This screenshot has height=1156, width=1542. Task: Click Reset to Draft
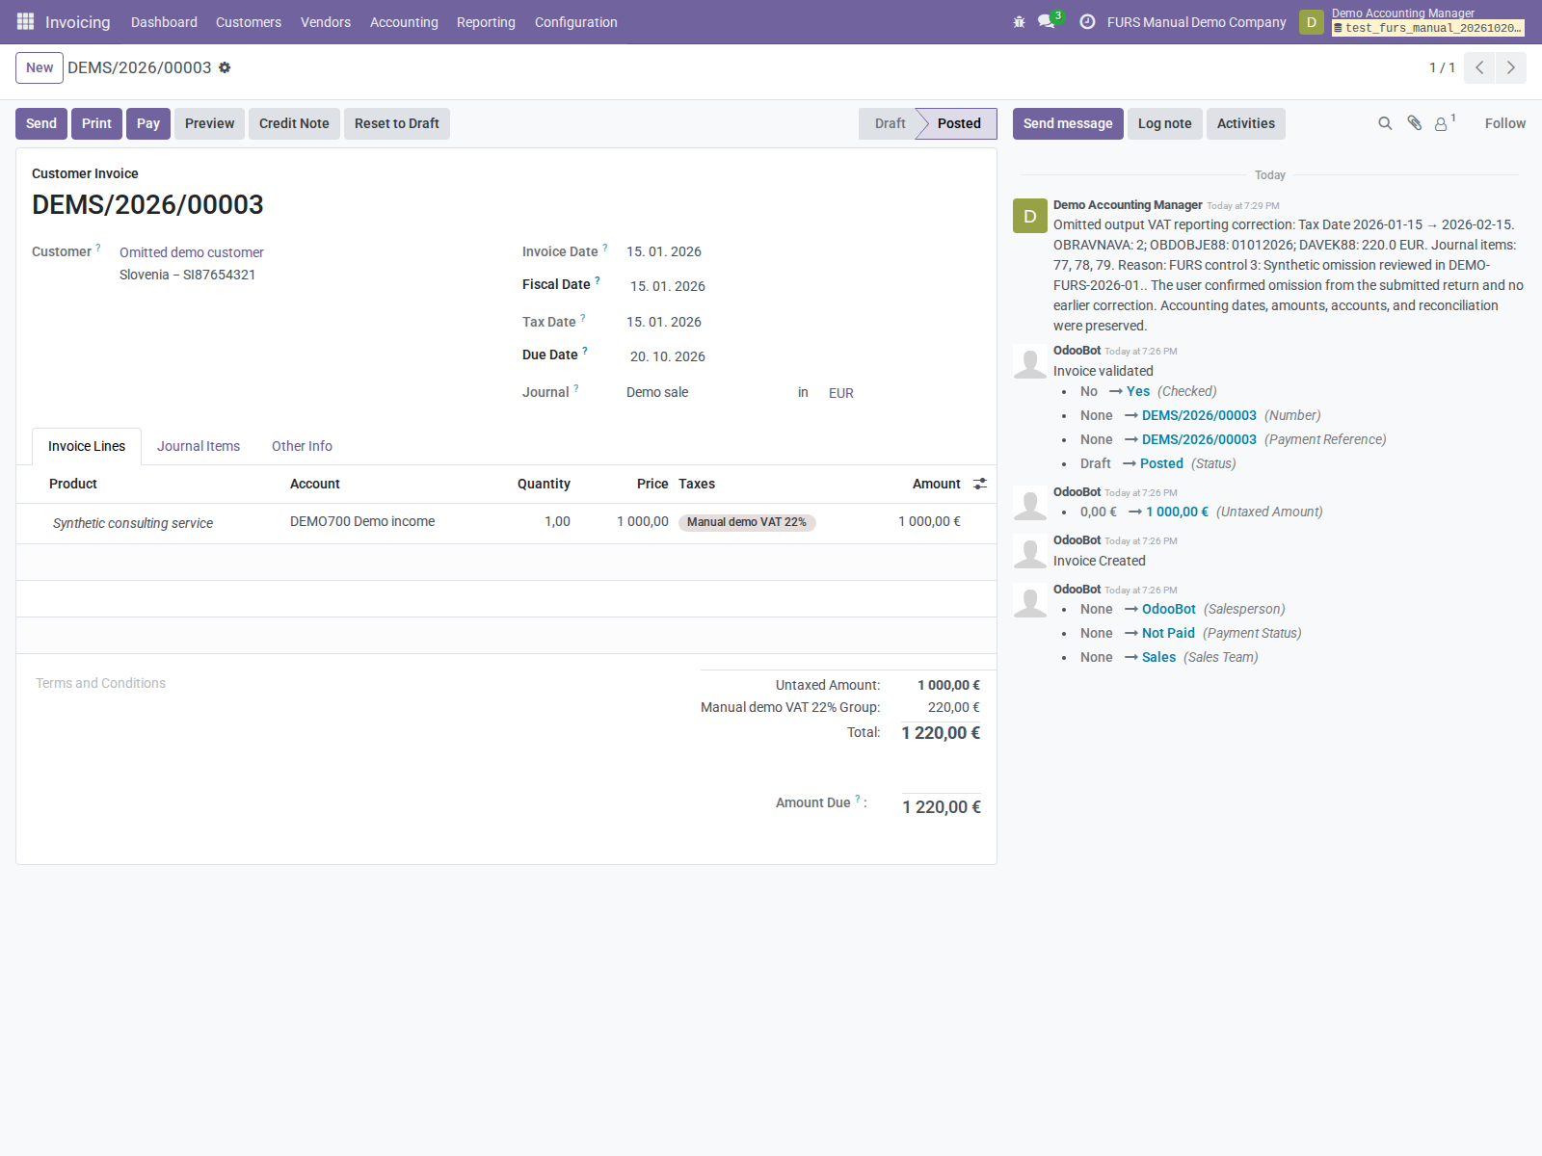(x=397, y=123)
